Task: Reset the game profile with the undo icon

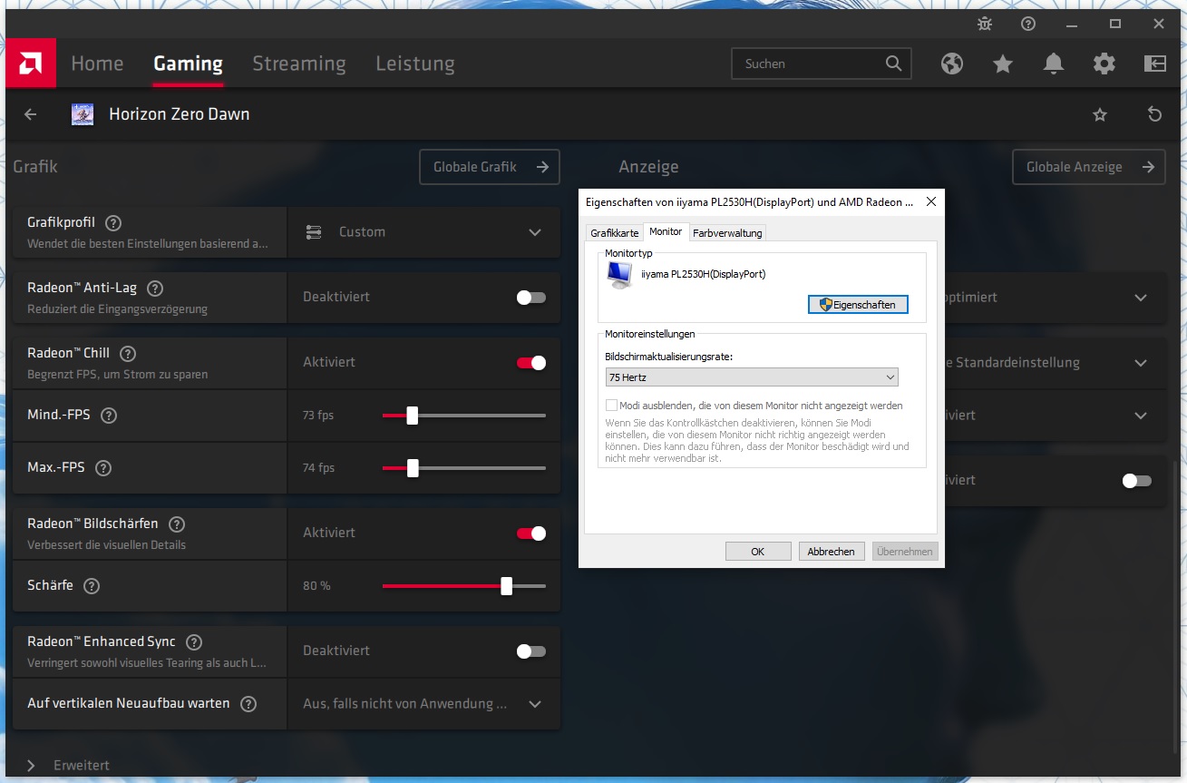Action: pyautogui.click(x=1154, y=114)
